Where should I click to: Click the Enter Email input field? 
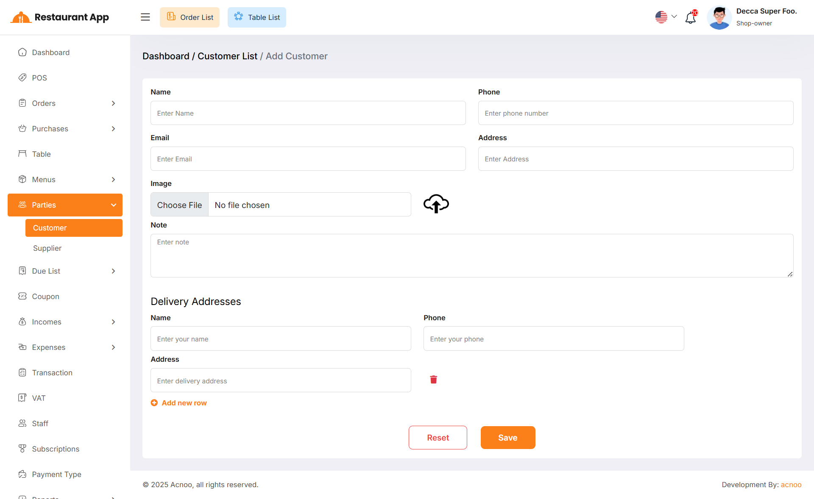(x=308, y=159)
